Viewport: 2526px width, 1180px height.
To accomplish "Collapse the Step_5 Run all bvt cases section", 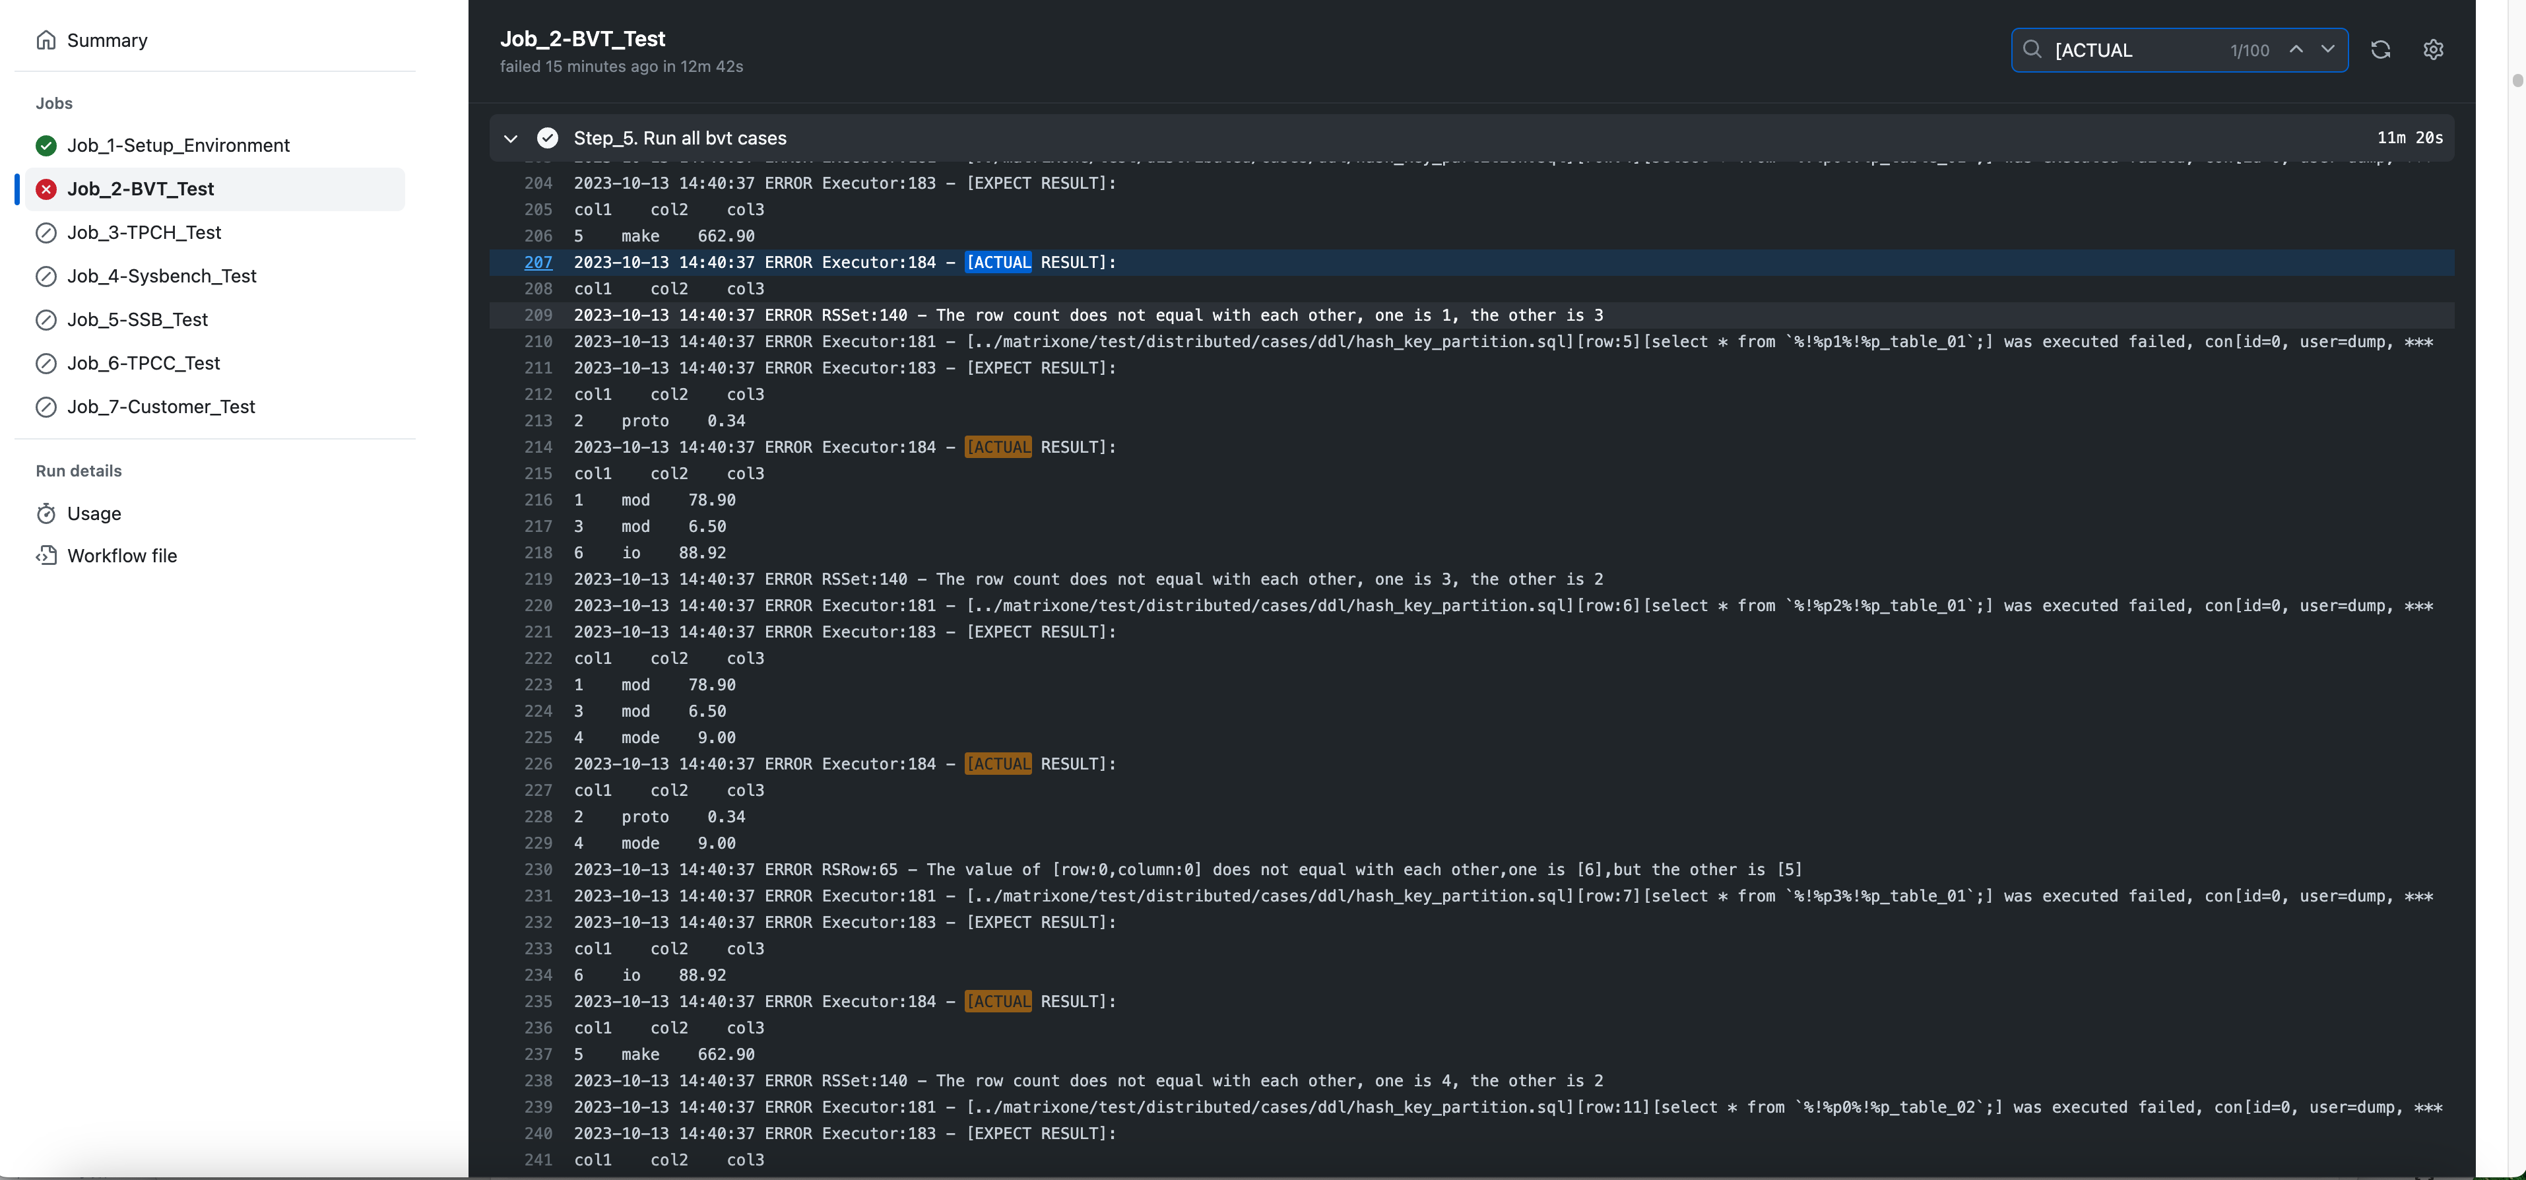I will (x=510, y=137).
